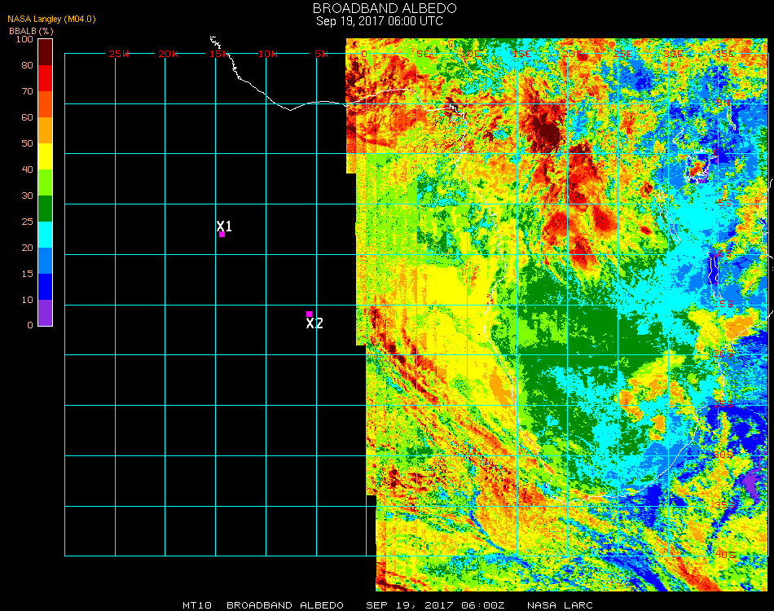
Task: Pick the yellow 40-50% legend swatch
Action: point(46,156)
